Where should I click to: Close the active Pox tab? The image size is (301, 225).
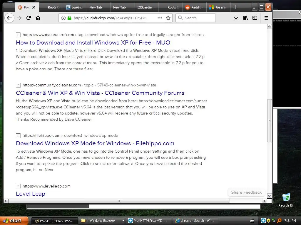[34, 7]
